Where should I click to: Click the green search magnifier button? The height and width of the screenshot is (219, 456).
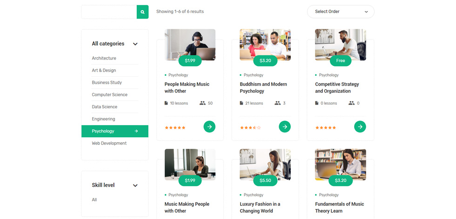tap(142, 12)
